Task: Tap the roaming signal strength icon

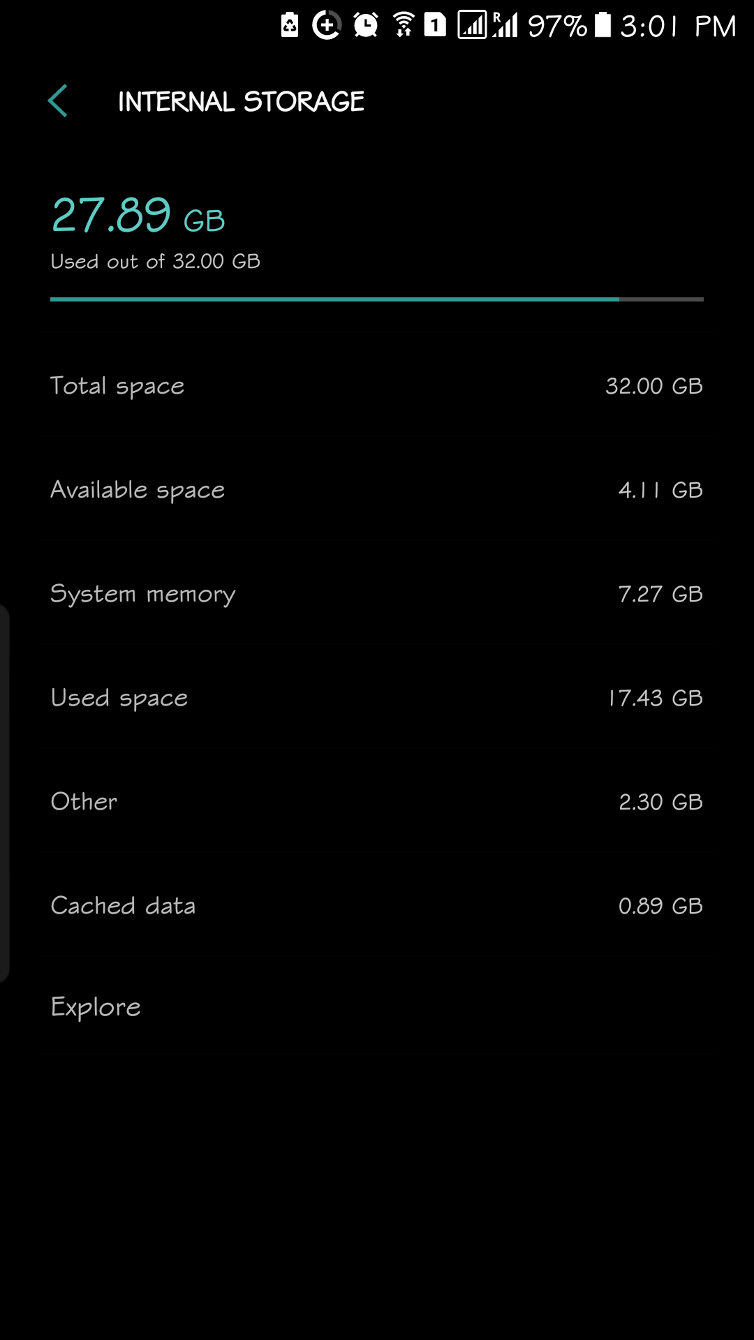Action: pyautogui.click(x=505, y=25)
